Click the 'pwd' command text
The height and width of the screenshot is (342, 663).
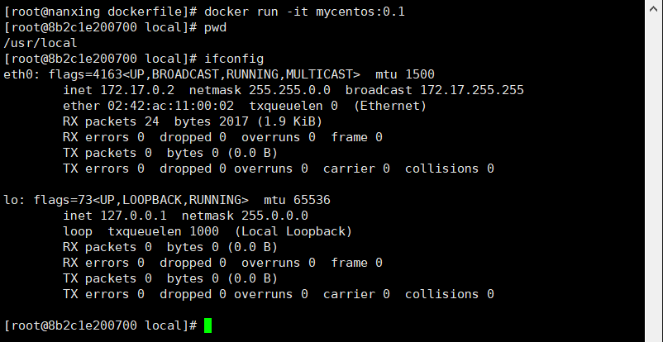pyautogui.click(x=215, y=27)
